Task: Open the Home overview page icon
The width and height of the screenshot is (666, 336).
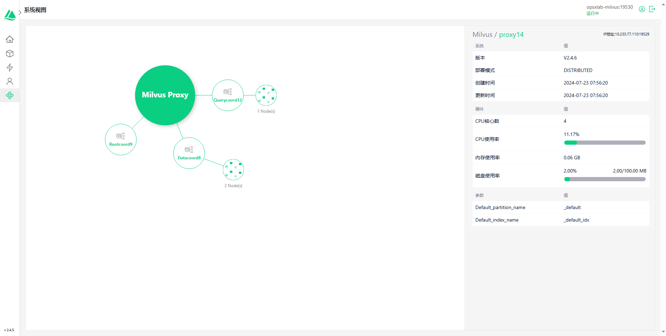Action: click(10, 39)
